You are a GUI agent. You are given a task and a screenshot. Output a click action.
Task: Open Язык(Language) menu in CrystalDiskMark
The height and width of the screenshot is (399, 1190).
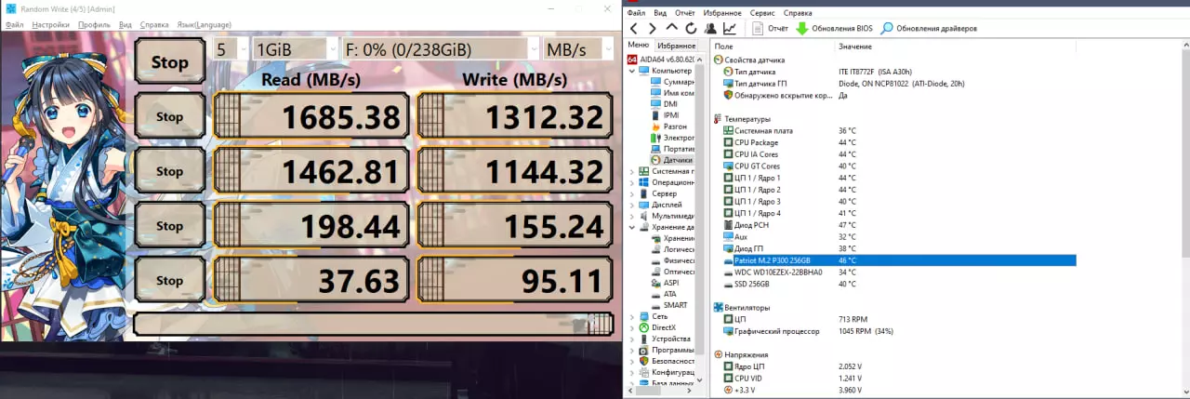pos(204,25)
